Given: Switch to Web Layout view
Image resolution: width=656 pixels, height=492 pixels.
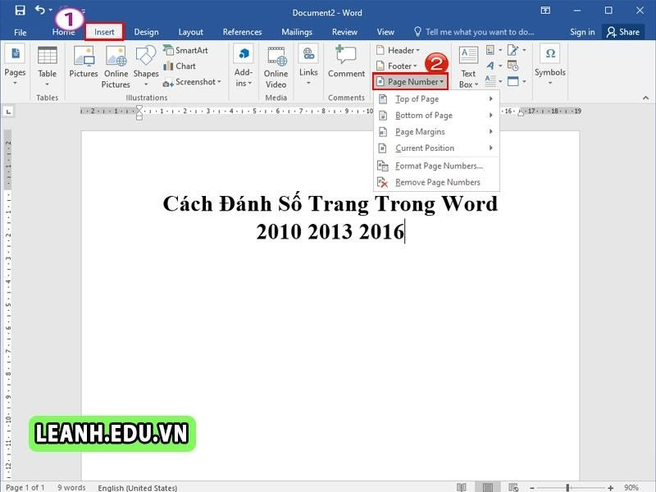Looking at the screenshot, I should click(513, 487).
